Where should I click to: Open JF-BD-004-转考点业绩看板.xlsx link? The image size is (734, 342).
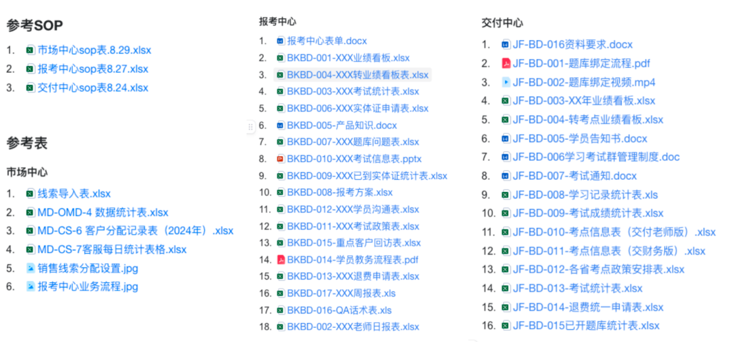588,120
